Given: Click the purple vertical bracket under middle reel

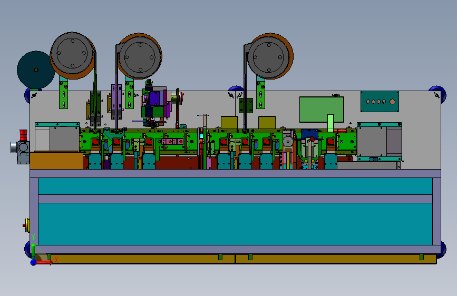Looking at the screenshot, I should (x=116, y=101).
